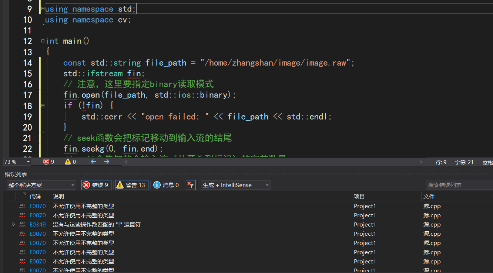Click the 错误列表 panel title
The width and height of the screenshot is (493, 273).
(x=16, y=174)
